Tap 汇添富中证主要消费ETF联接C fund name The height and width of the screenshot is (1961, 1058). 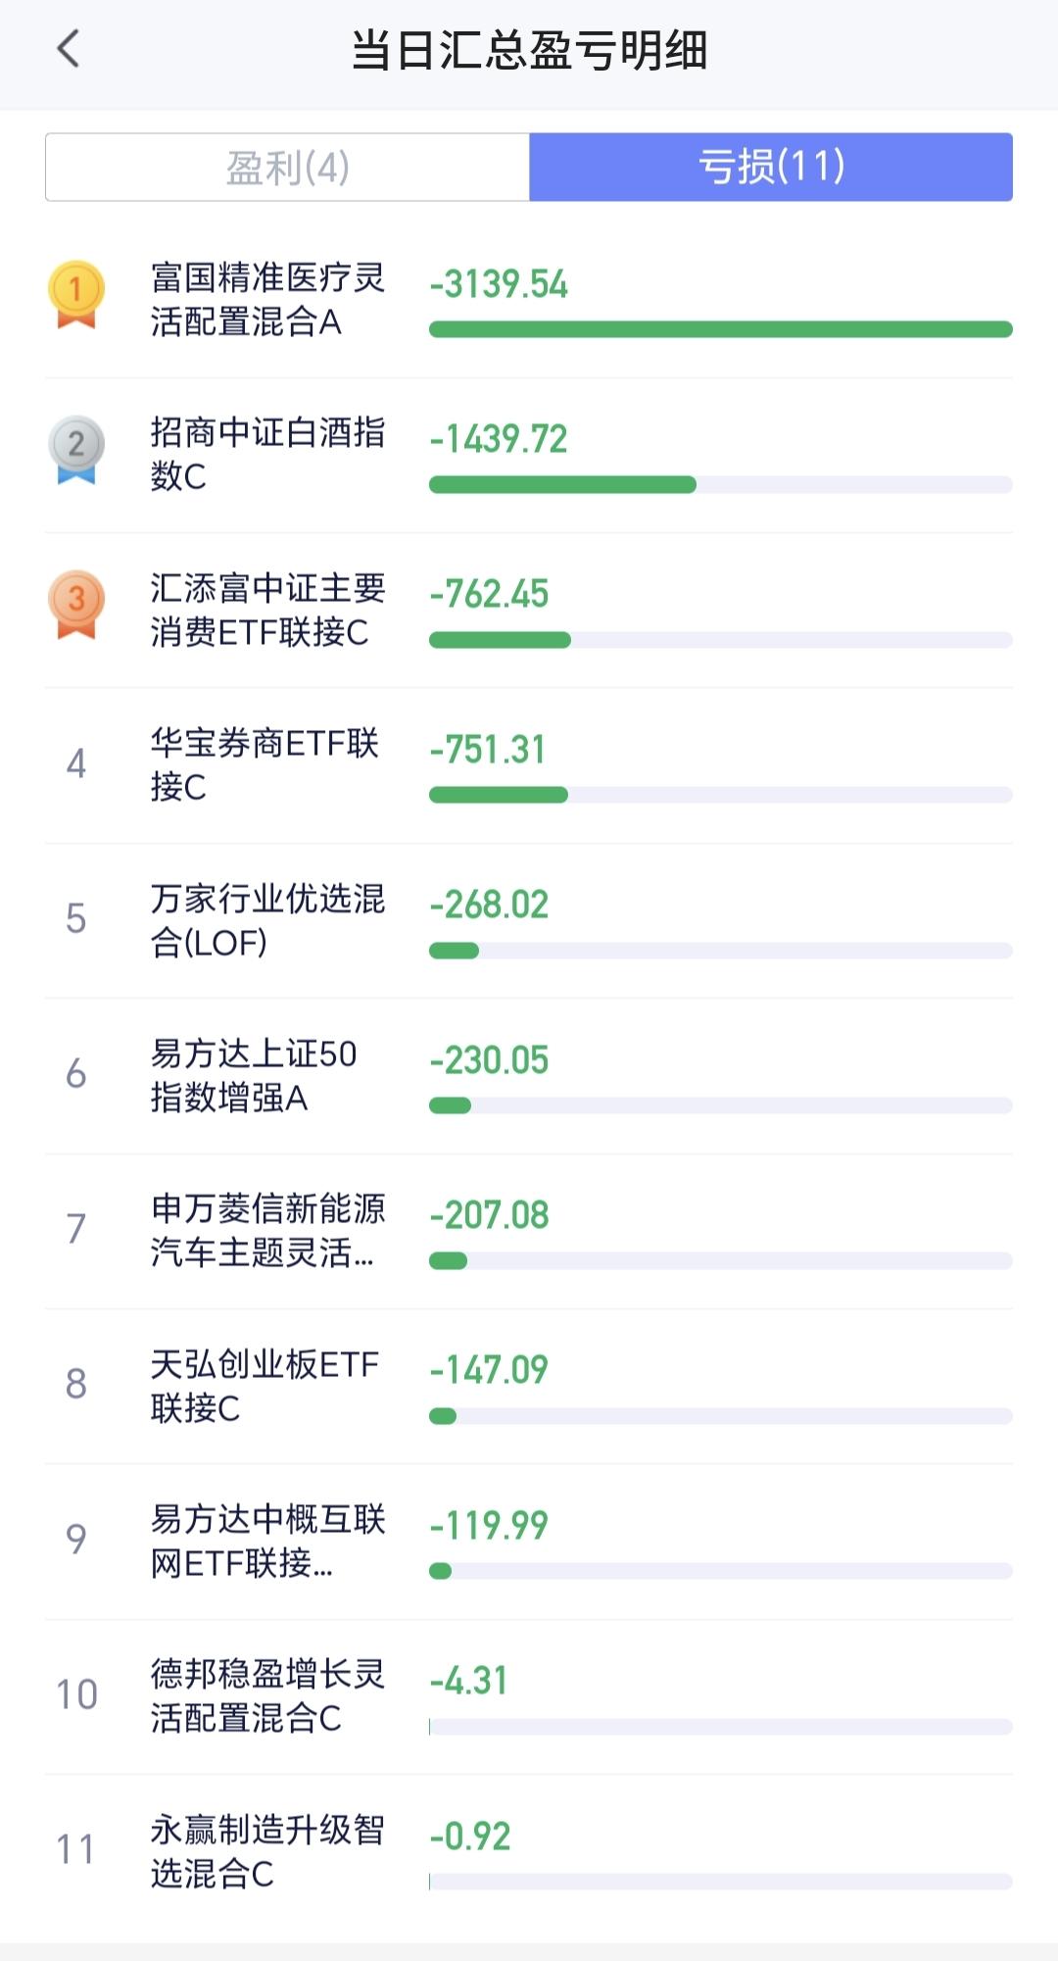pyautogui.click(x=266, y=610)
